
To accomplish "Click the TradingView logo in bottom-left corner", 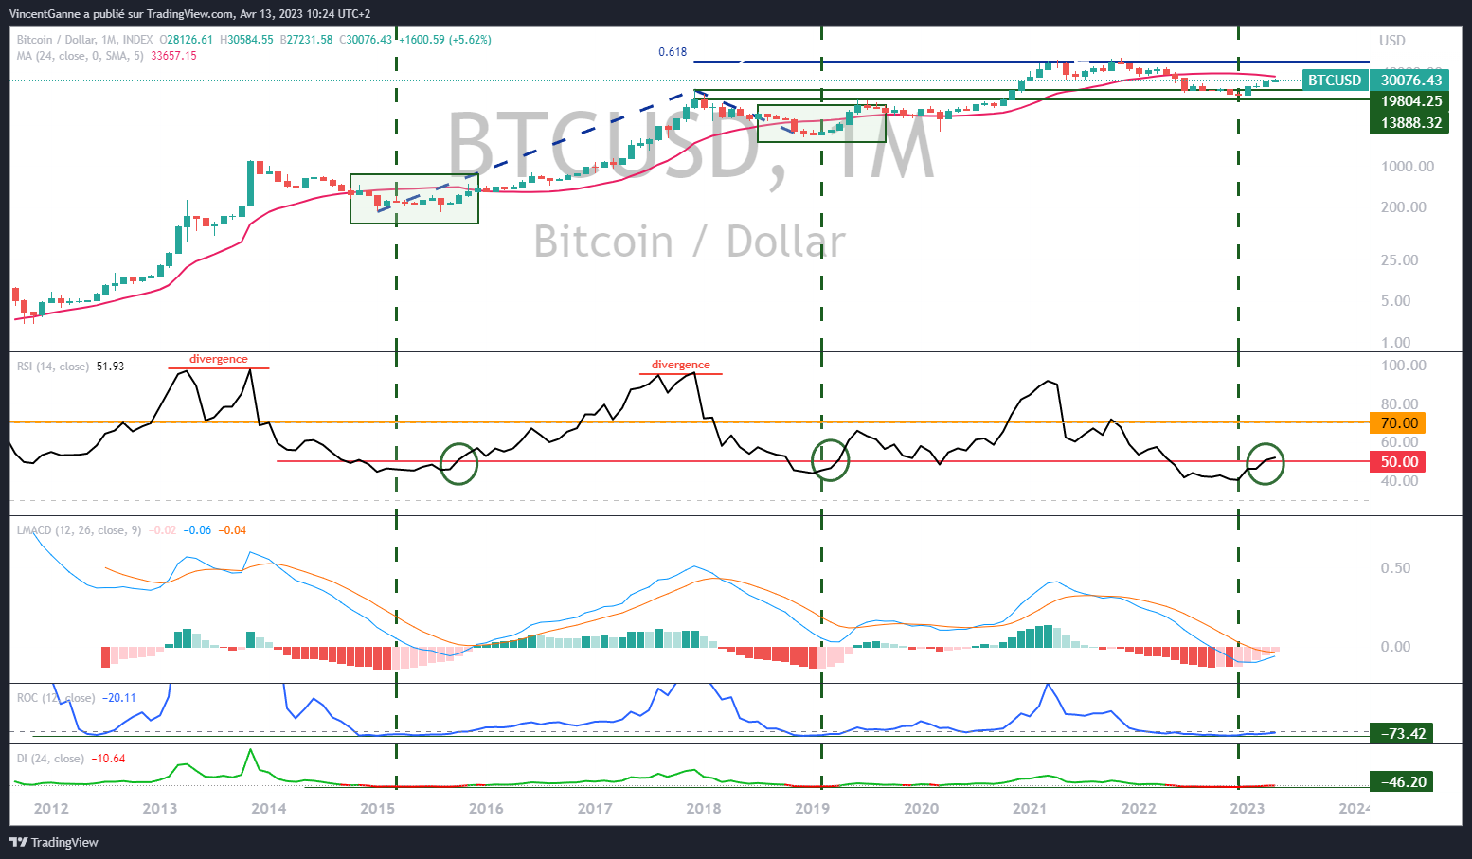I will [x=54, y=842].
